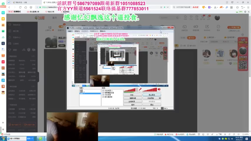Click the QR code on red banner
The height and width of the screenshot is (141, 251).
243,65
